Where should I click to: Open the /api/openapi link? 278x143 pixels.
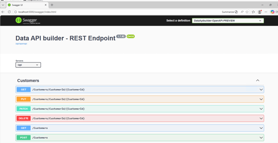tap(21, 44)
